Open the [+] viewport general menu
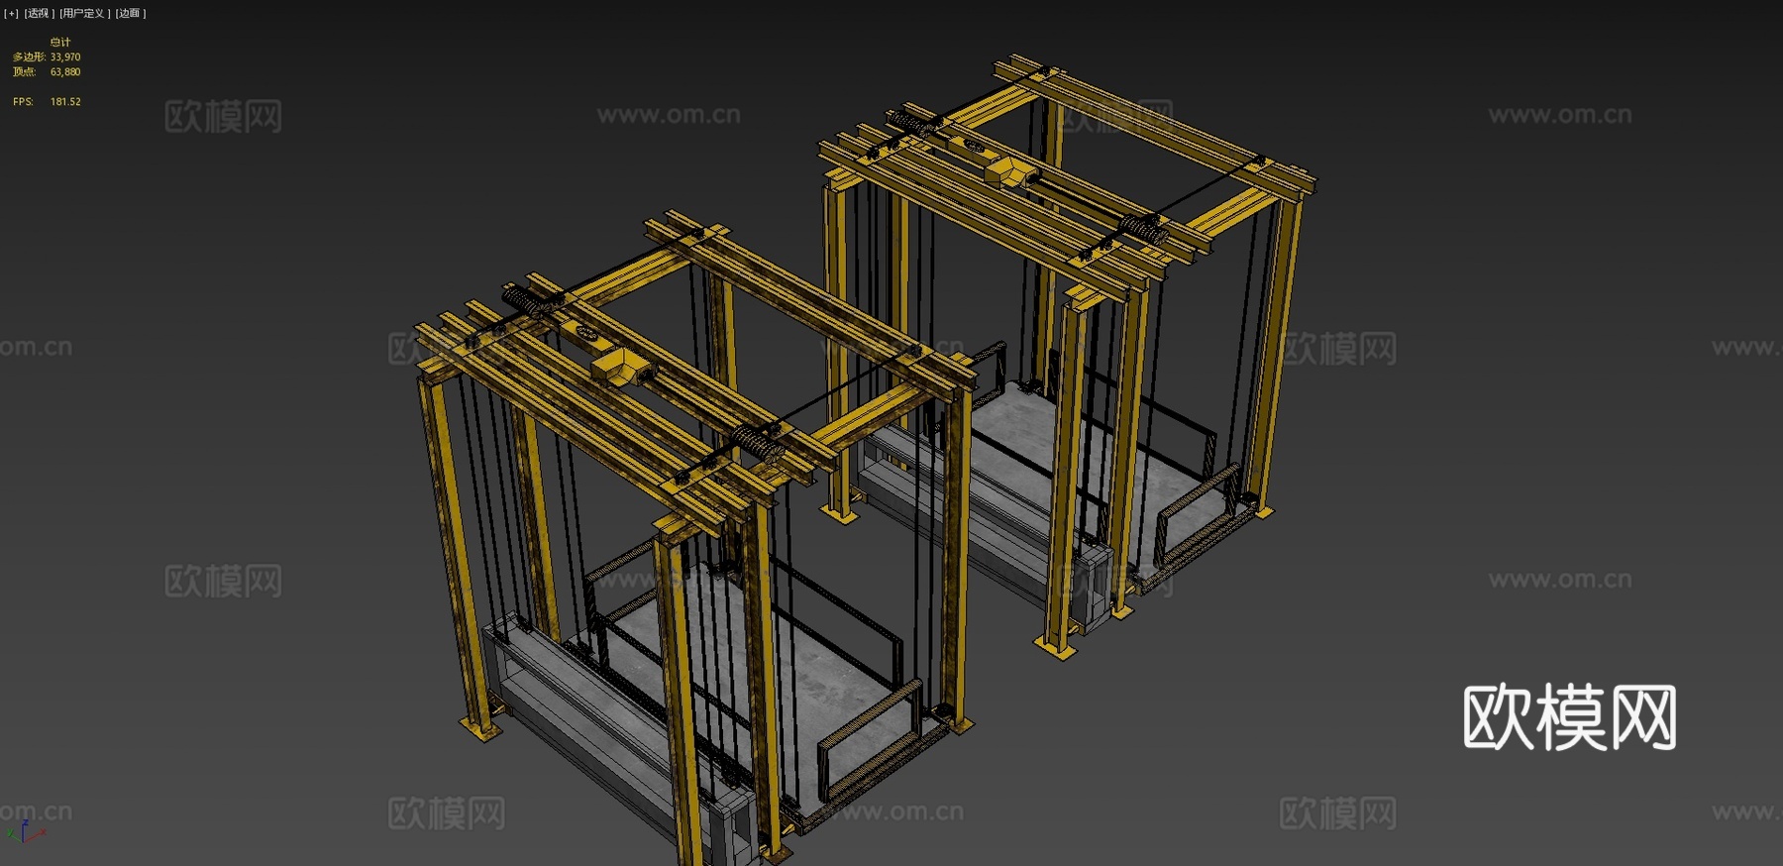 (12, 14)
